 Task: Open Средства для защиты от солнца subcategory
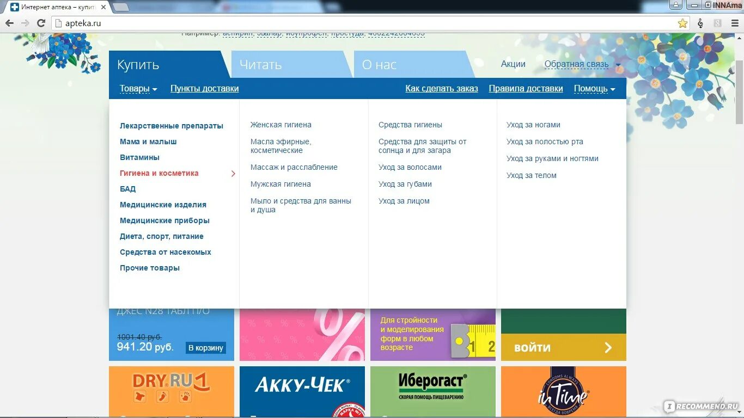(x=423, y=146)
